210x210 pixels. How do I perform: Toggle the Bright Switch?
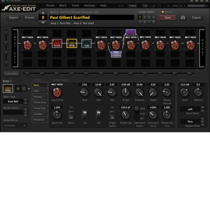112,115
